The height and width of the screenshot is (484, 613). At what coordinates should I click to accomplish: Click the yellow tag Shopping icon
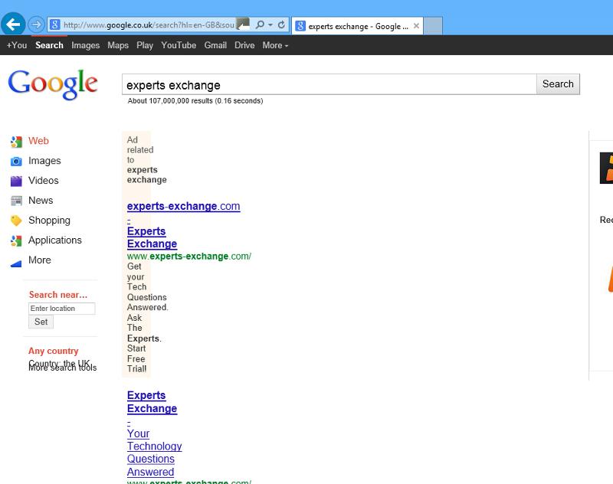[x=16, y=221]
